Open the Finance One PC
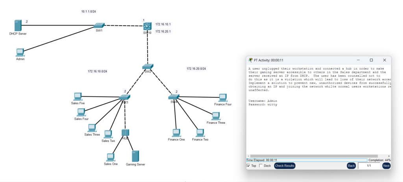Viewport: 403px width, 182px height. click(x=176, y=133)
